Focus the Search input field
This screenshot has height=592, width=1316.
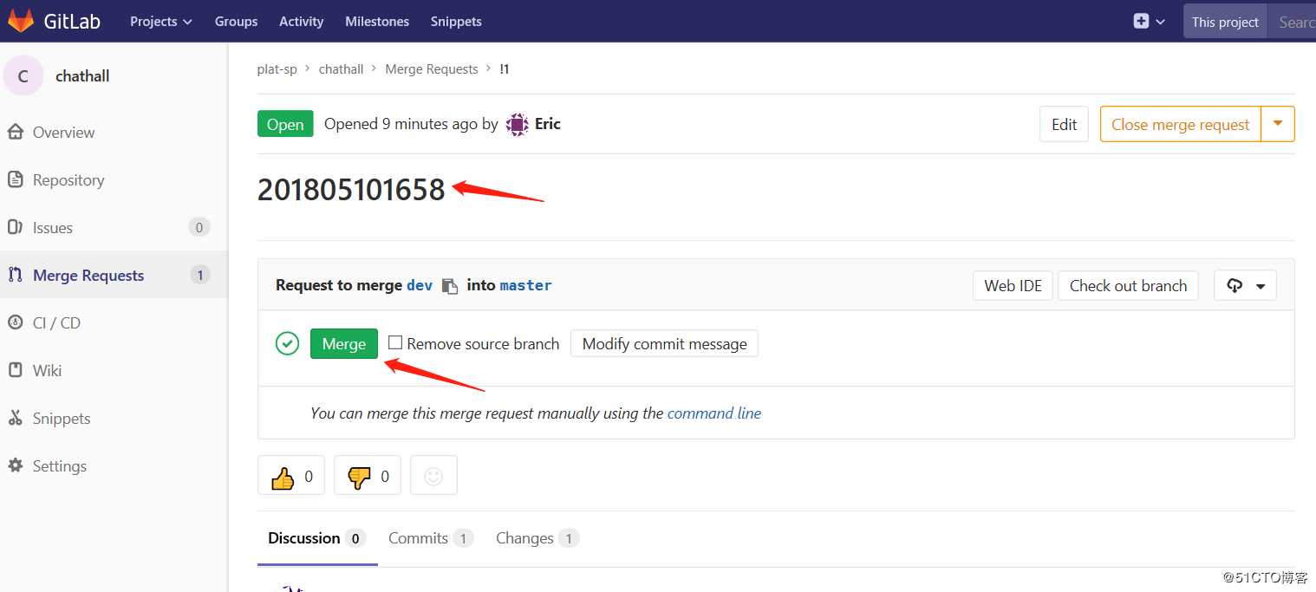(1292, 22)
